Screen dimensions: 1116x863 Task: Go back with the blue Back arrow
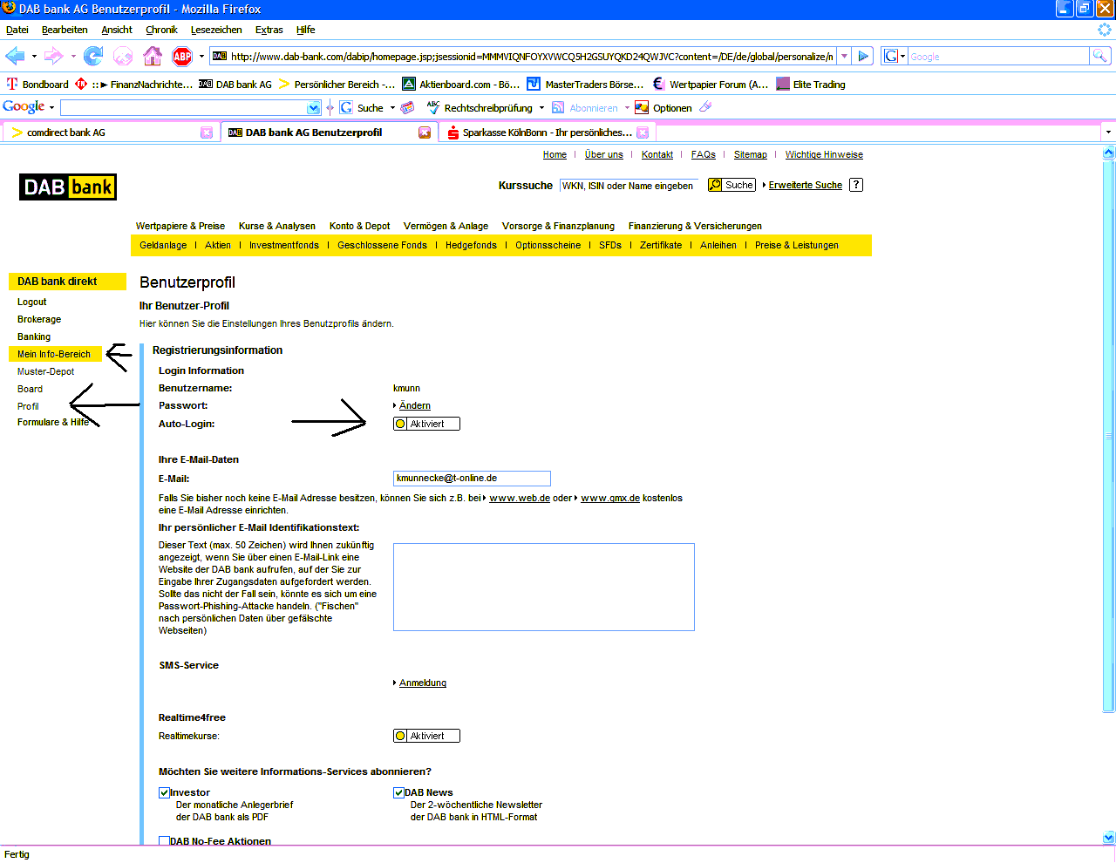(x=15, y=57)
